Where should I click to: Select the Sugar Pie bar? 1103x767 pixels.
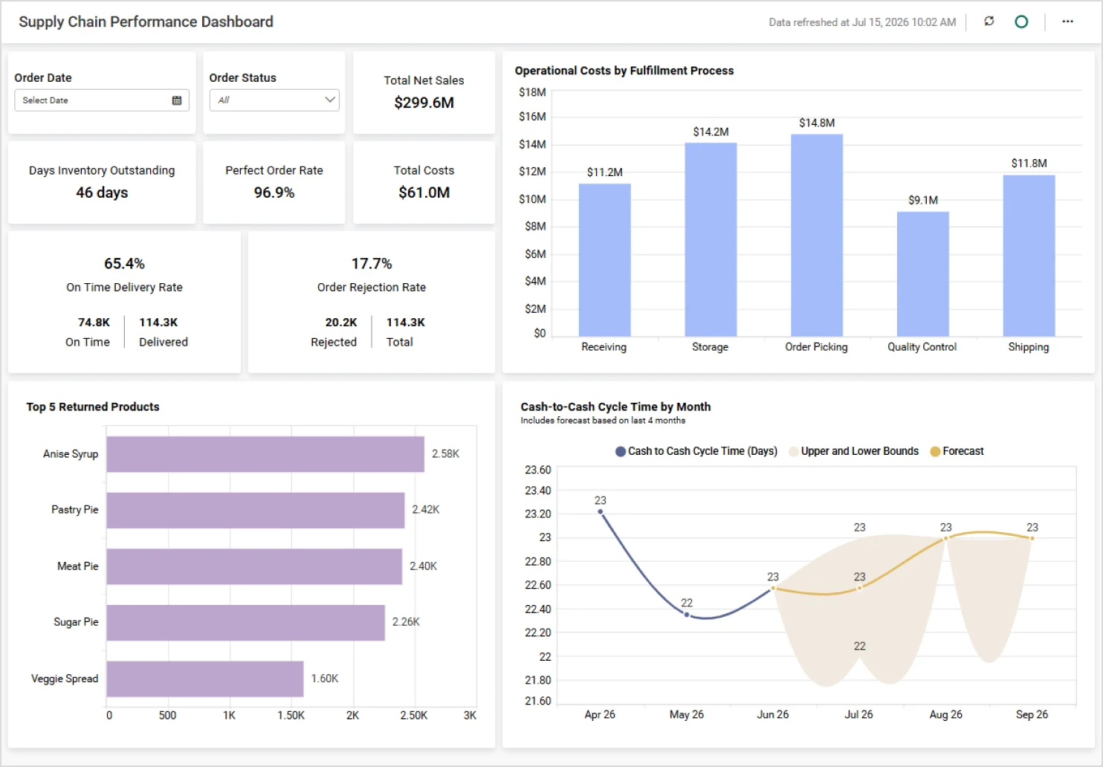[246, 622]
